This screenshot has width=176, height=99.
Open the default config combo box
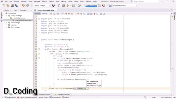(42, 5)
